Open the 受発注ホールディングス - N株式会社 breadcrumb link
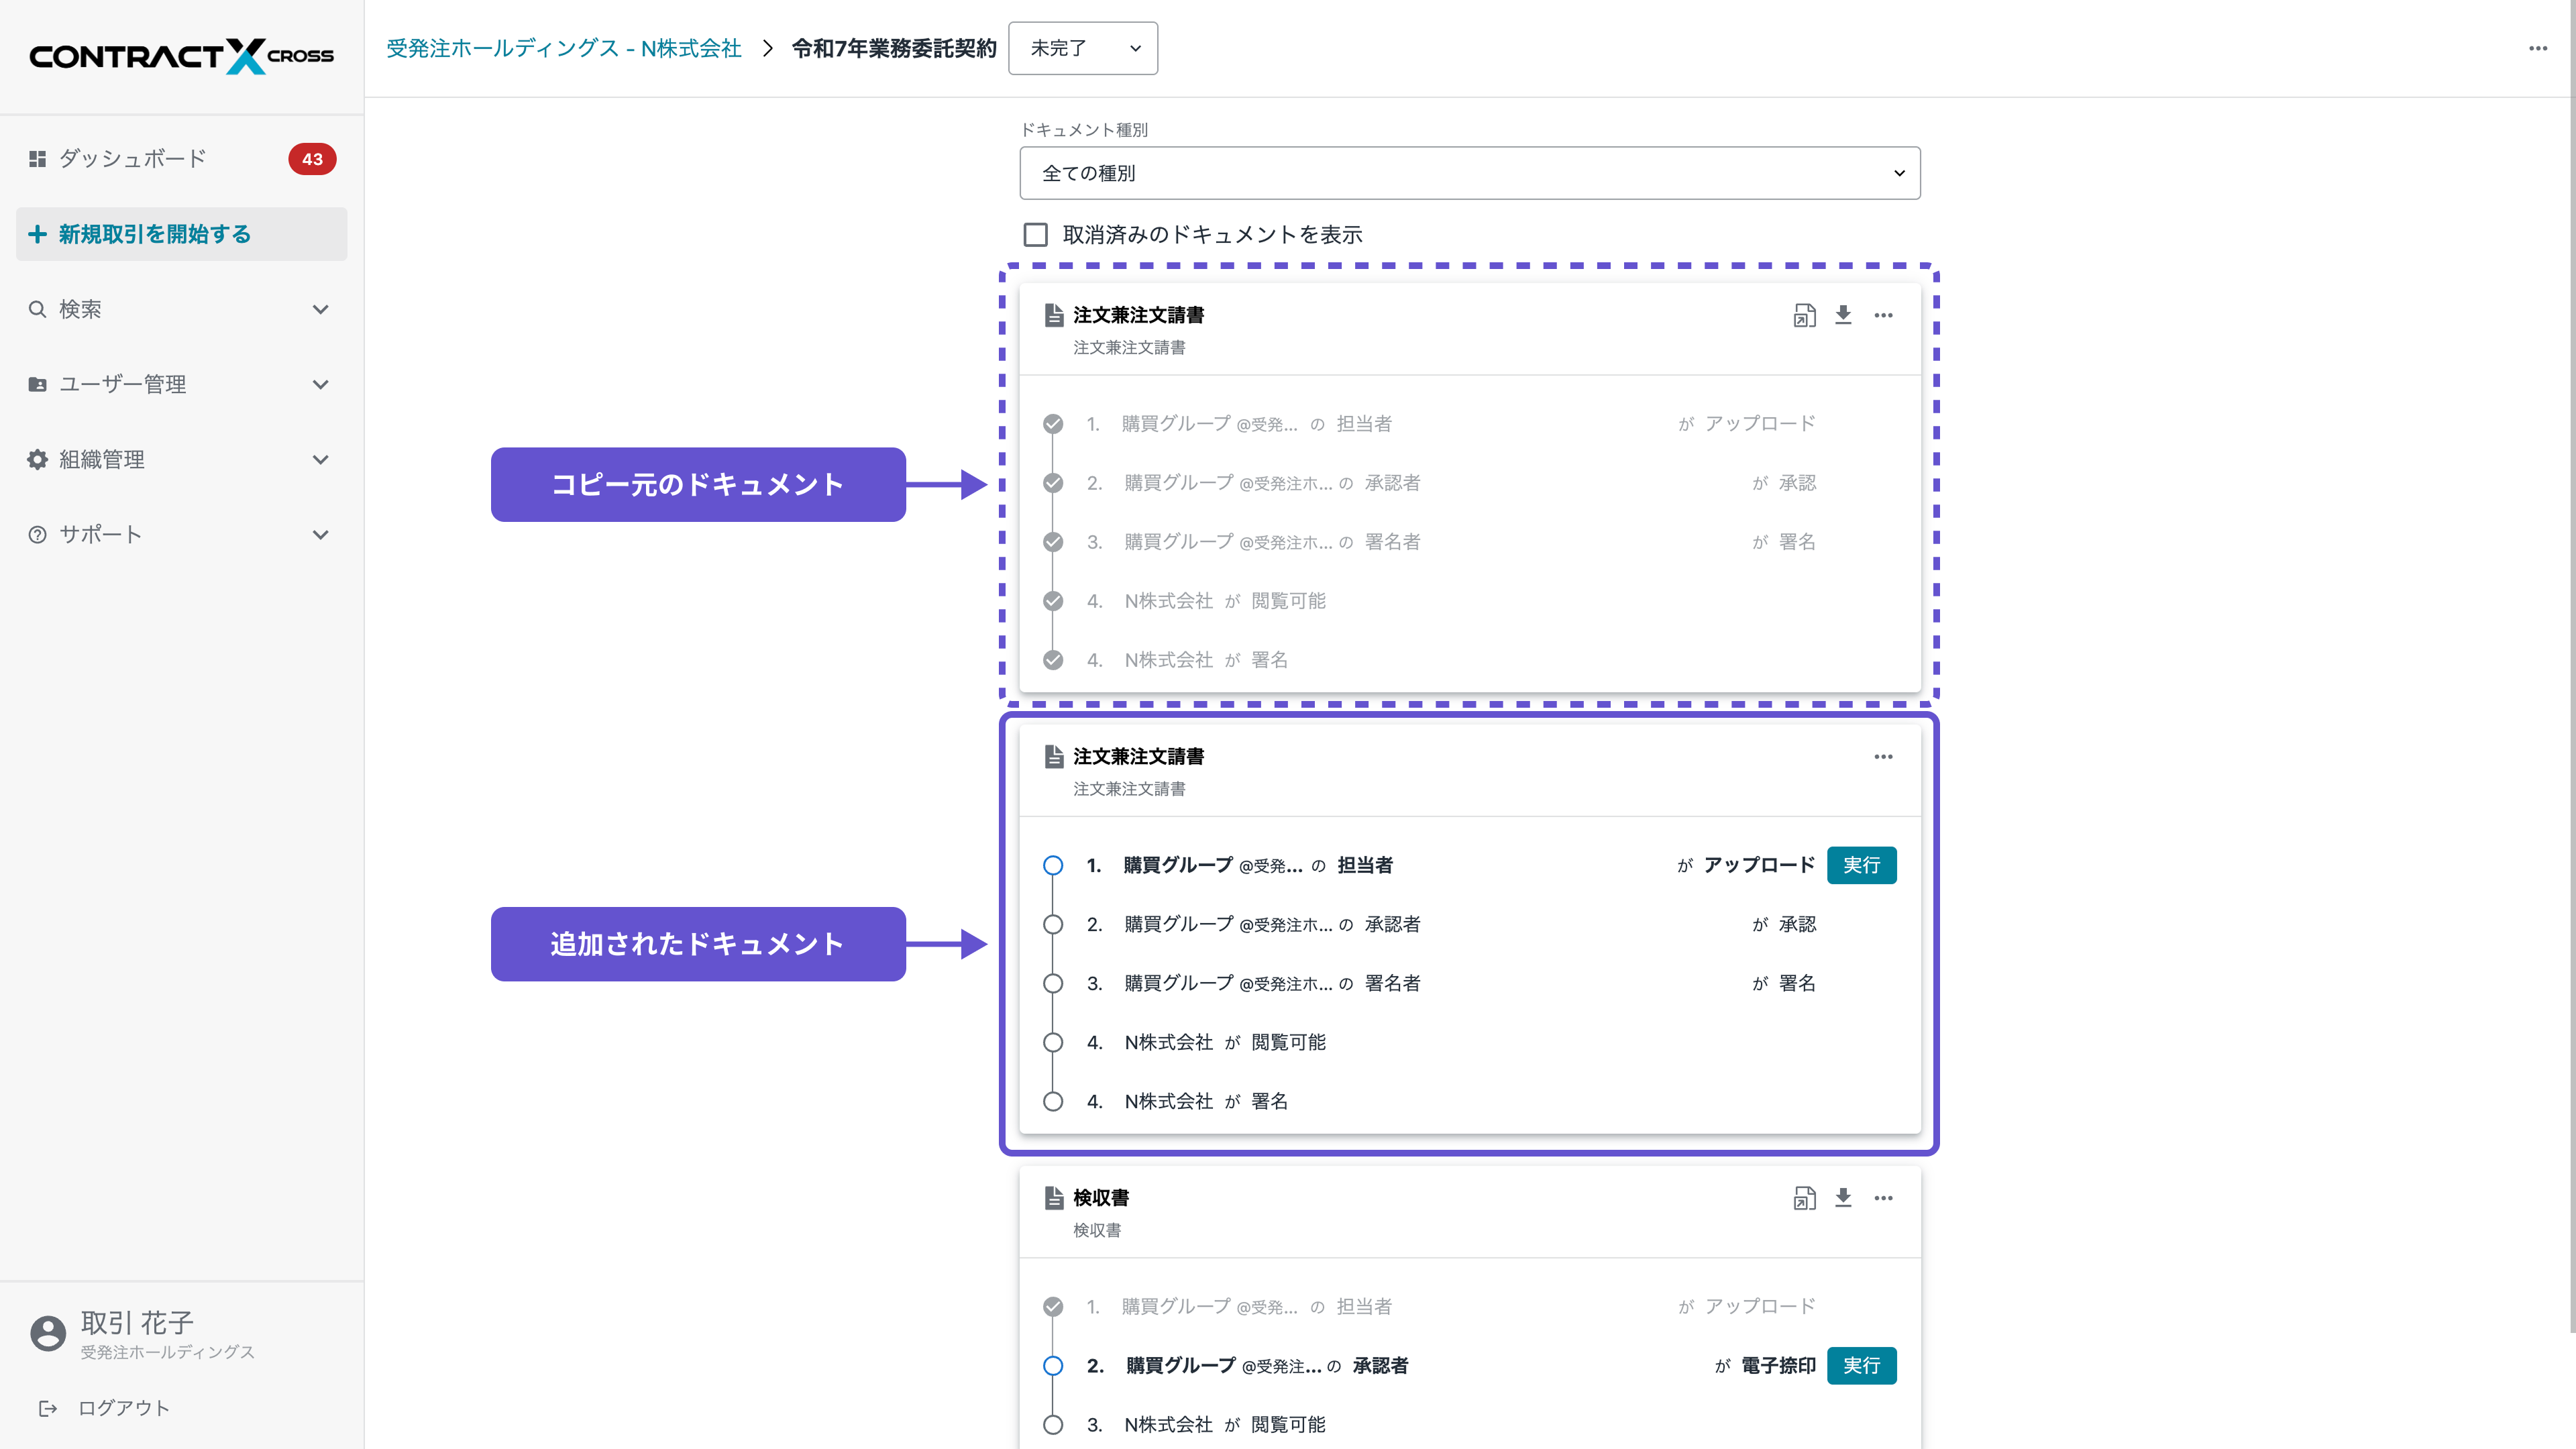The image size is (2576, 1449). tap(563, 47)
